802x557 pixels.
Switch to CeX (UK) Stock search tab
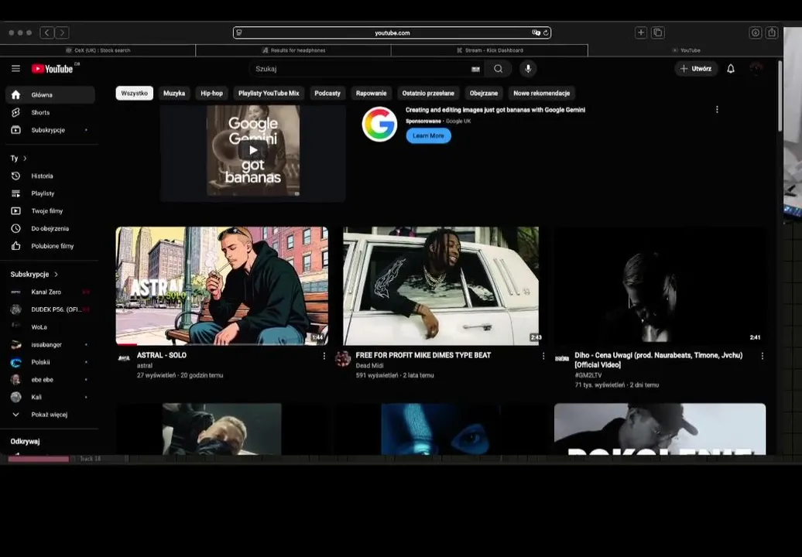(98, 50)
